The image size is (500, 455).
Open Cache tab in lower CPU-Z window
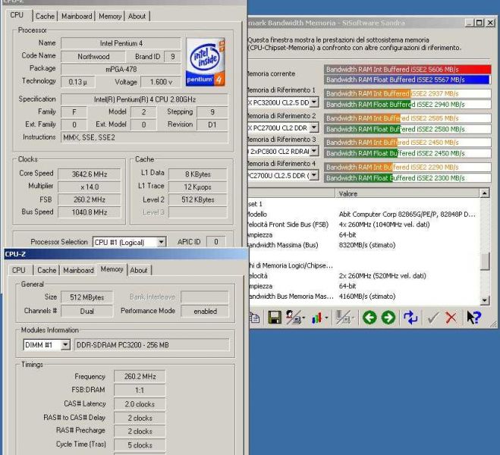click(x=46, y=270)
